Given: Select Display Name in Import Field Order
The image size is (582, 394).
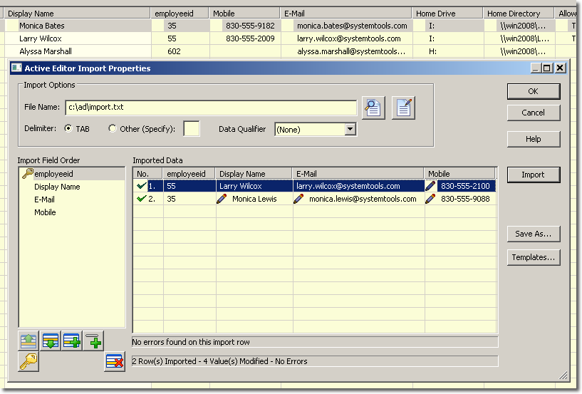Looking at the screenshot, I should tap(57, 187).
